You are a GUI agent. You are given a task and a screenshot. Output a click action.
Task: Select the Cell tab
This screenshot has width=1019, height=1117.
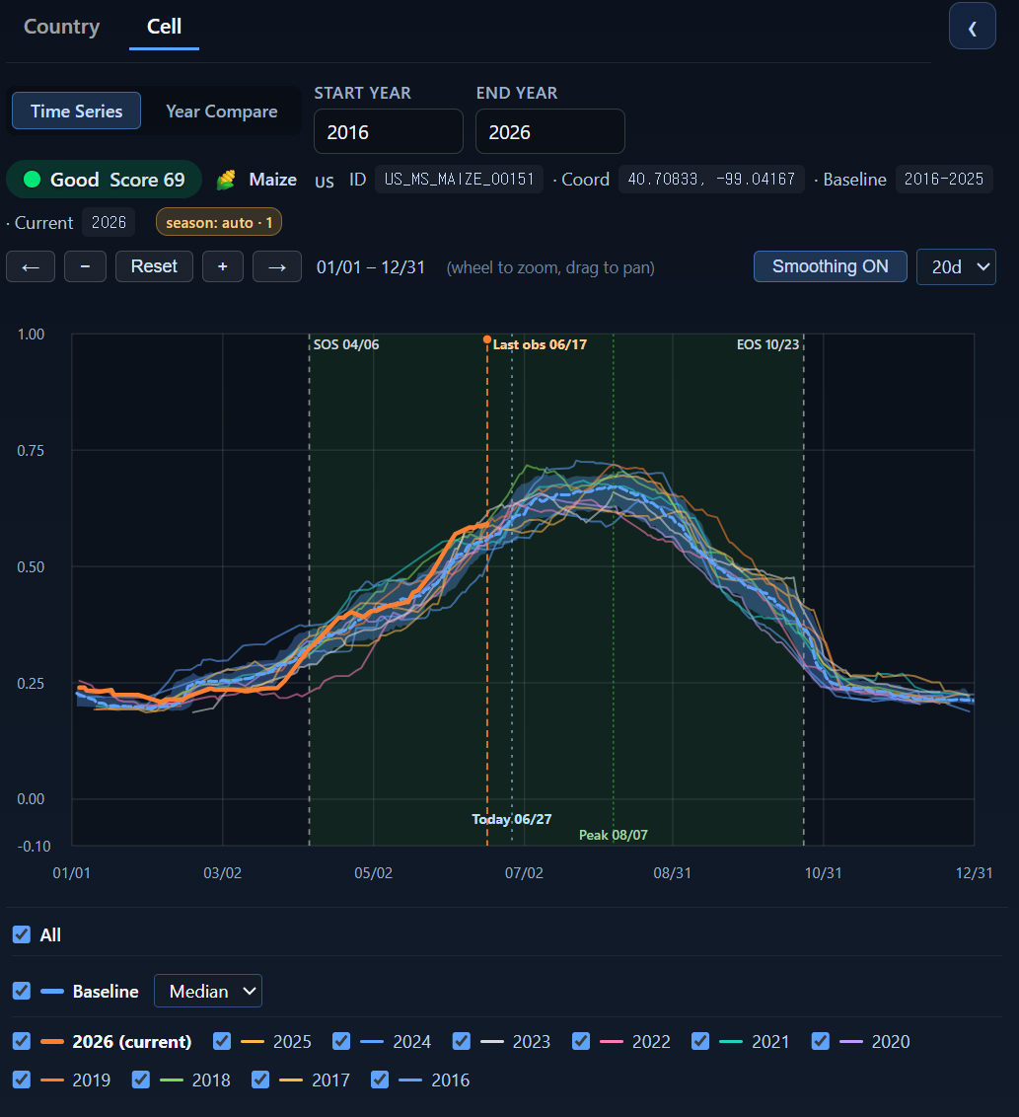[x=164, y=27]
